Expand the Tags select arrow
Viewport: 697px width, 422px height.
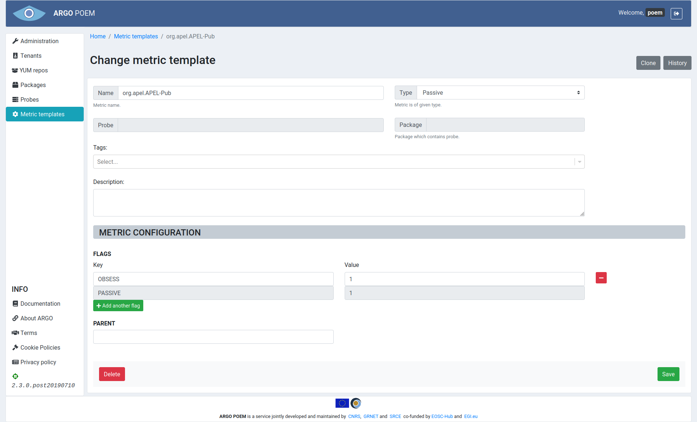(580, 162)
